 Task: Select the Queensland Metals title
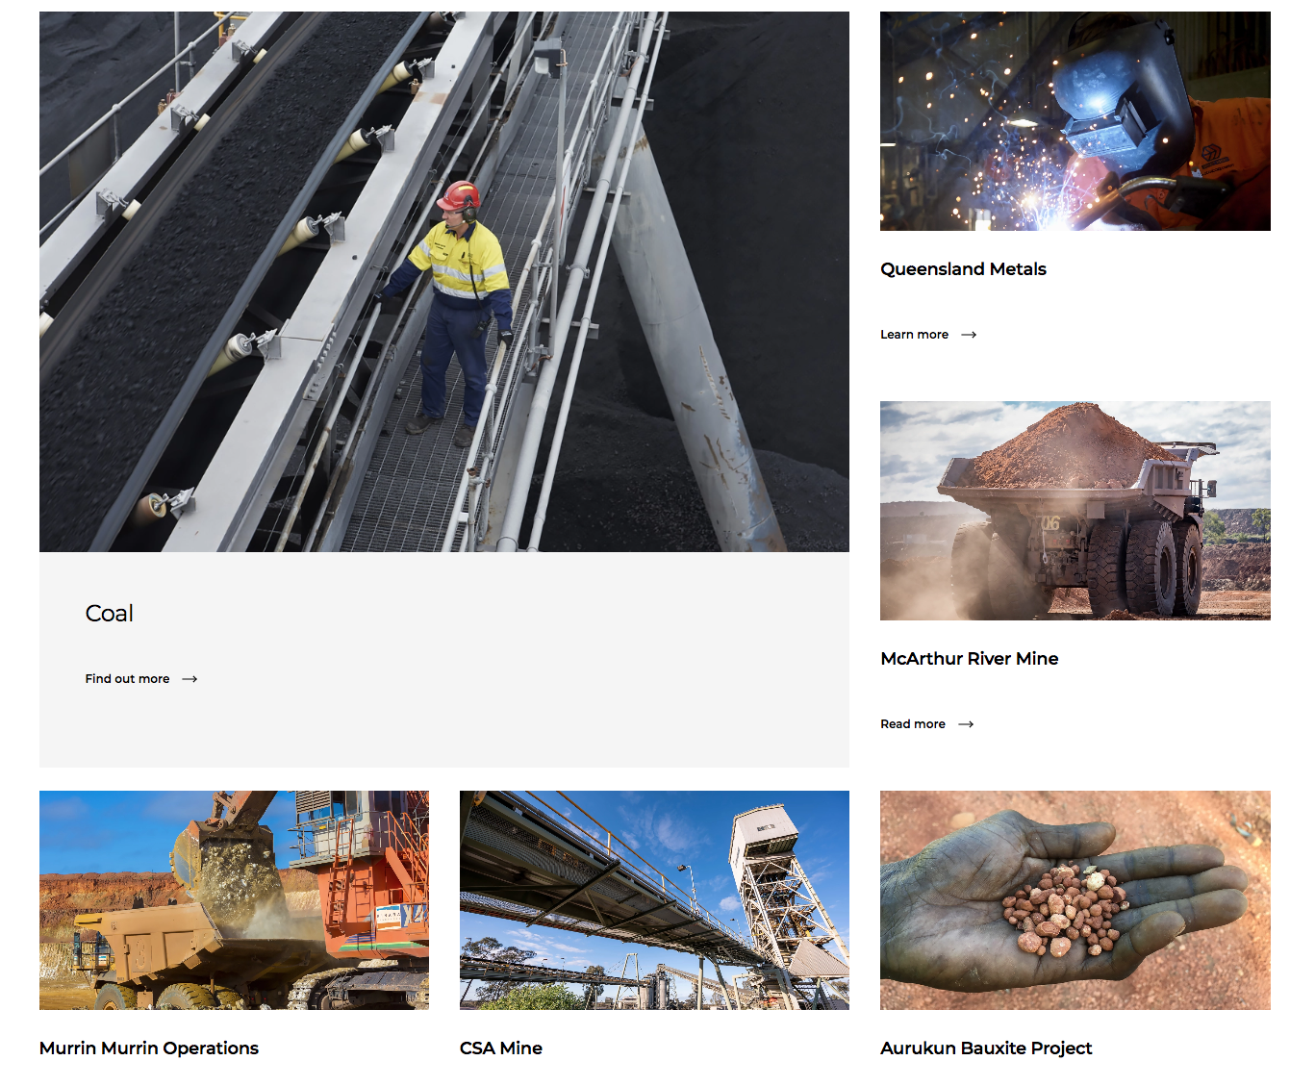[x=963, y=269]
